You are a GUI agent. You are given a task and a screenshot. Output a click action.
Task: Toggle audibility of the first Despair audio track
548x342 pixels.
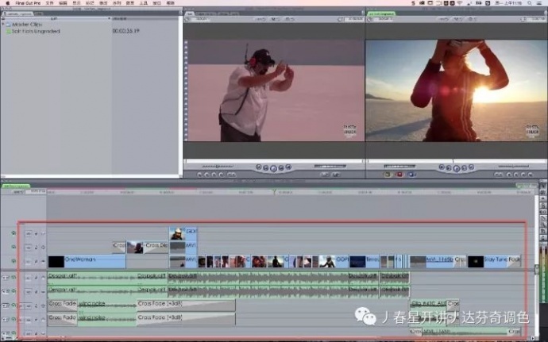pos(13,277)
